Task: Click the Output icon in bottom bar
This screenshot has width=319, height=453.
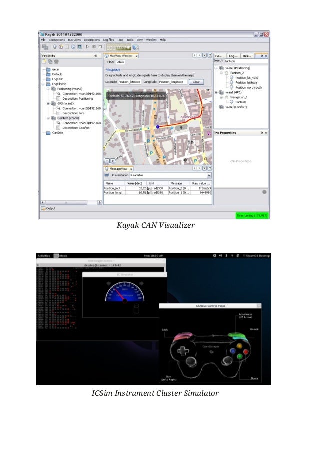Action: (43, 208)
